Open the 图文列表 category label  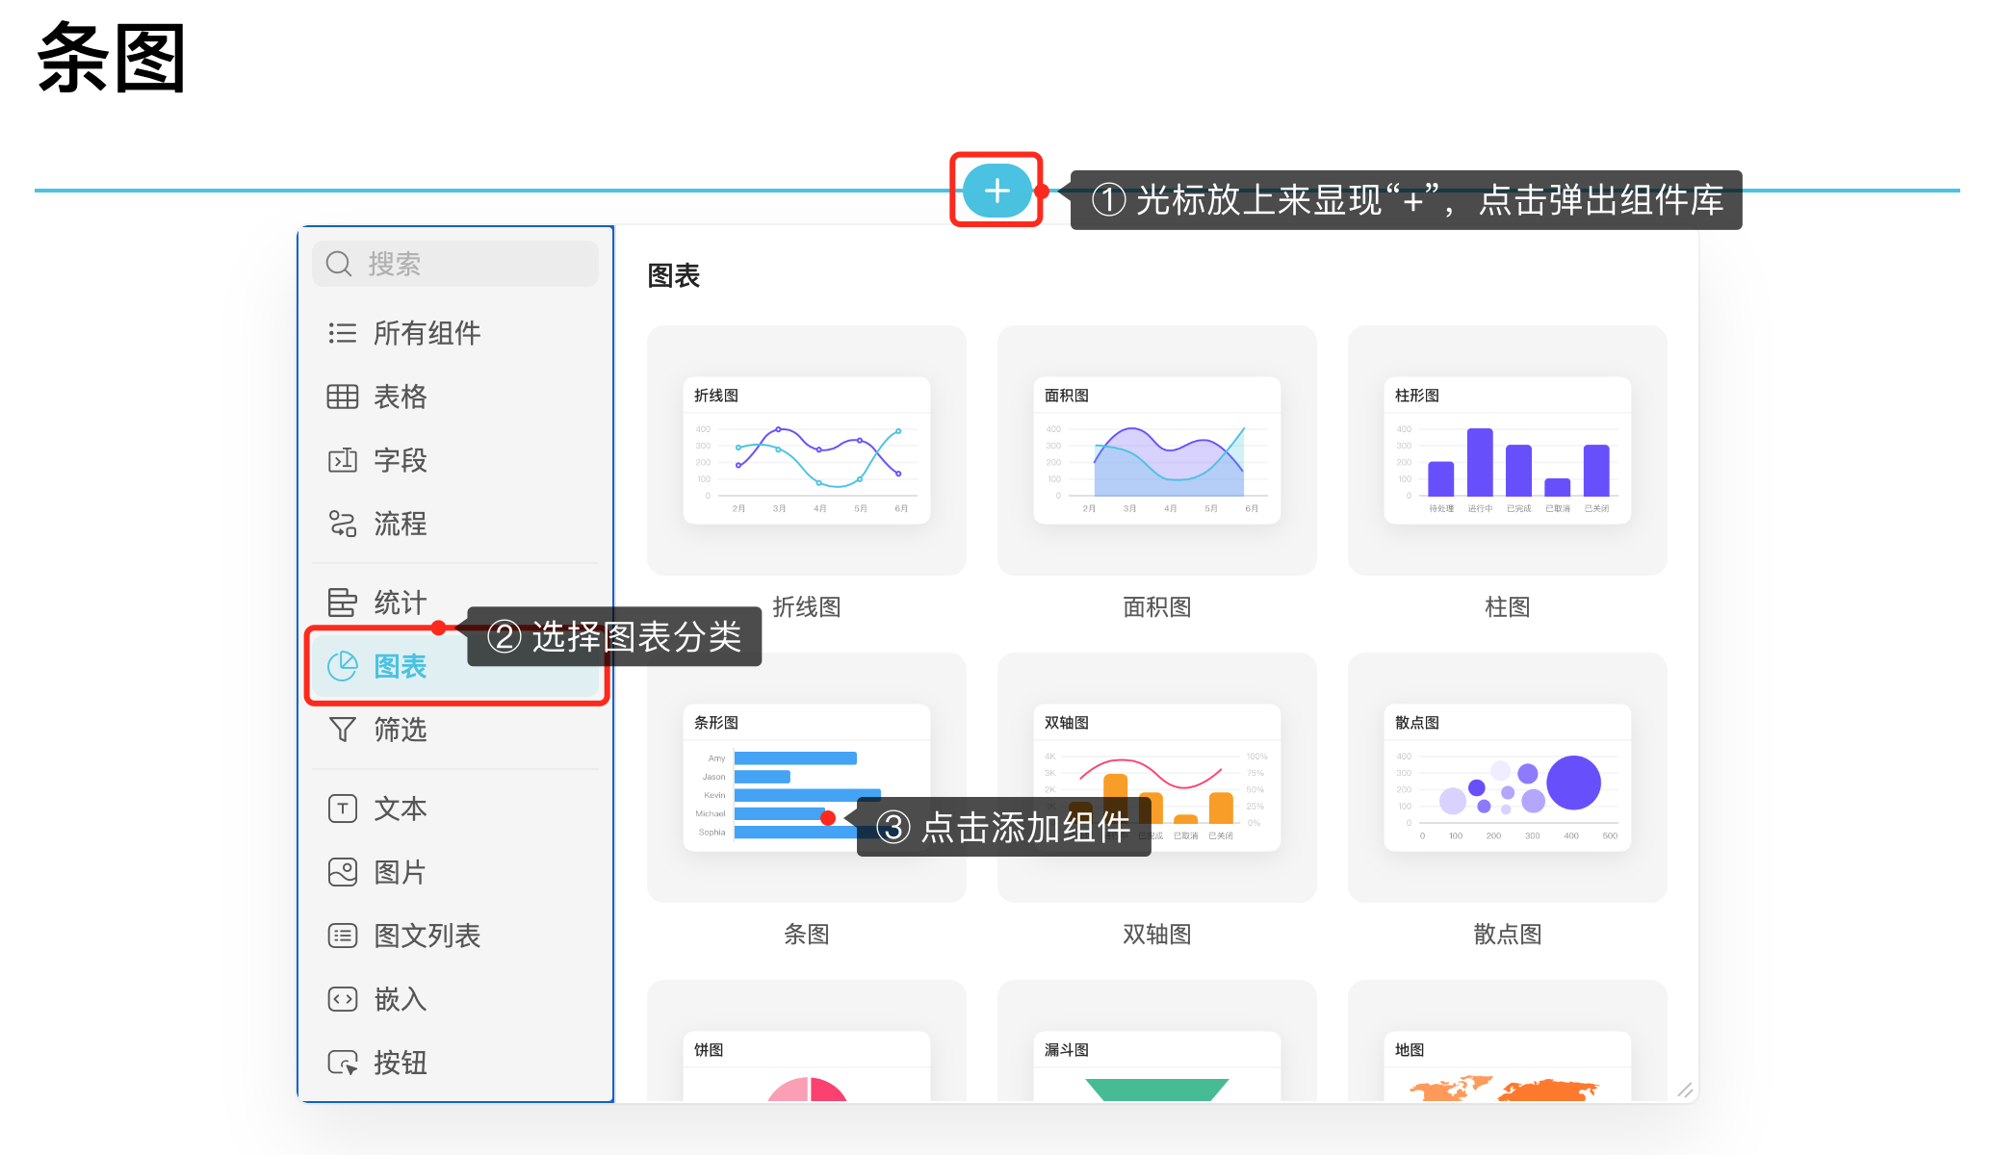coord(427,936)
